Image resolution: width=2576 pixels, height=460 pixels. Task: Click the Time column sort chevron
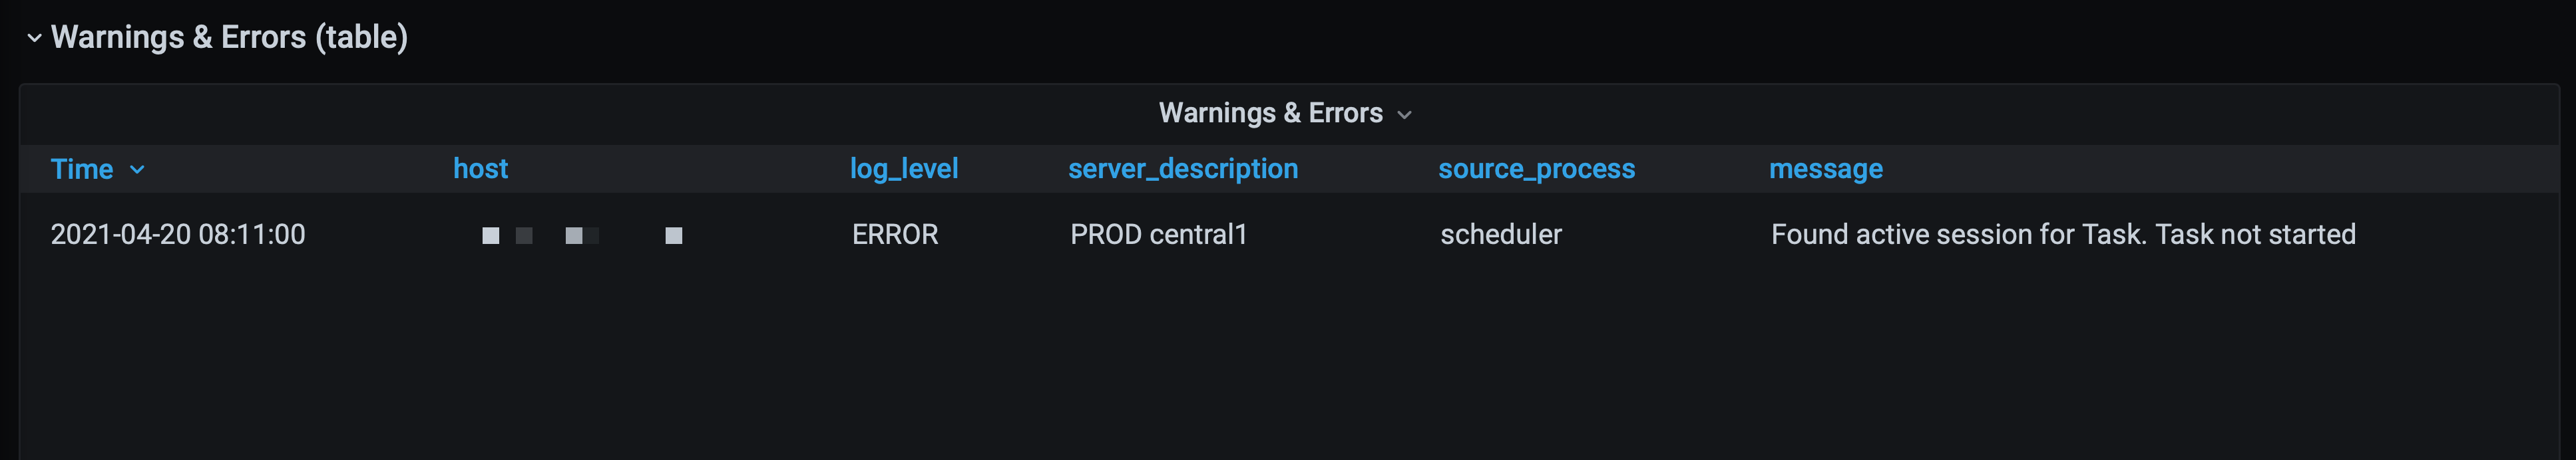click(136, 170)
